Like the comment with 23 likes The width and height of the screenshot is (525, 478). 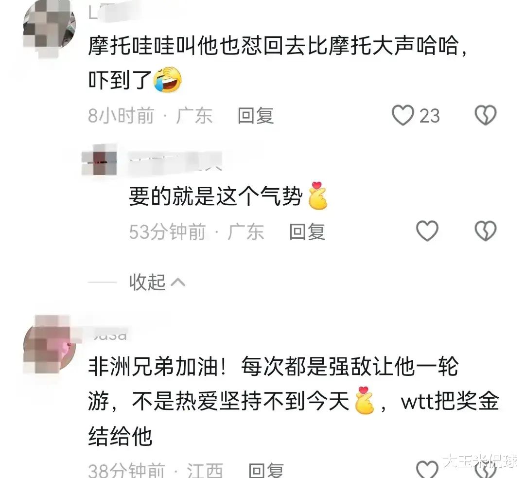coord(403,115)
